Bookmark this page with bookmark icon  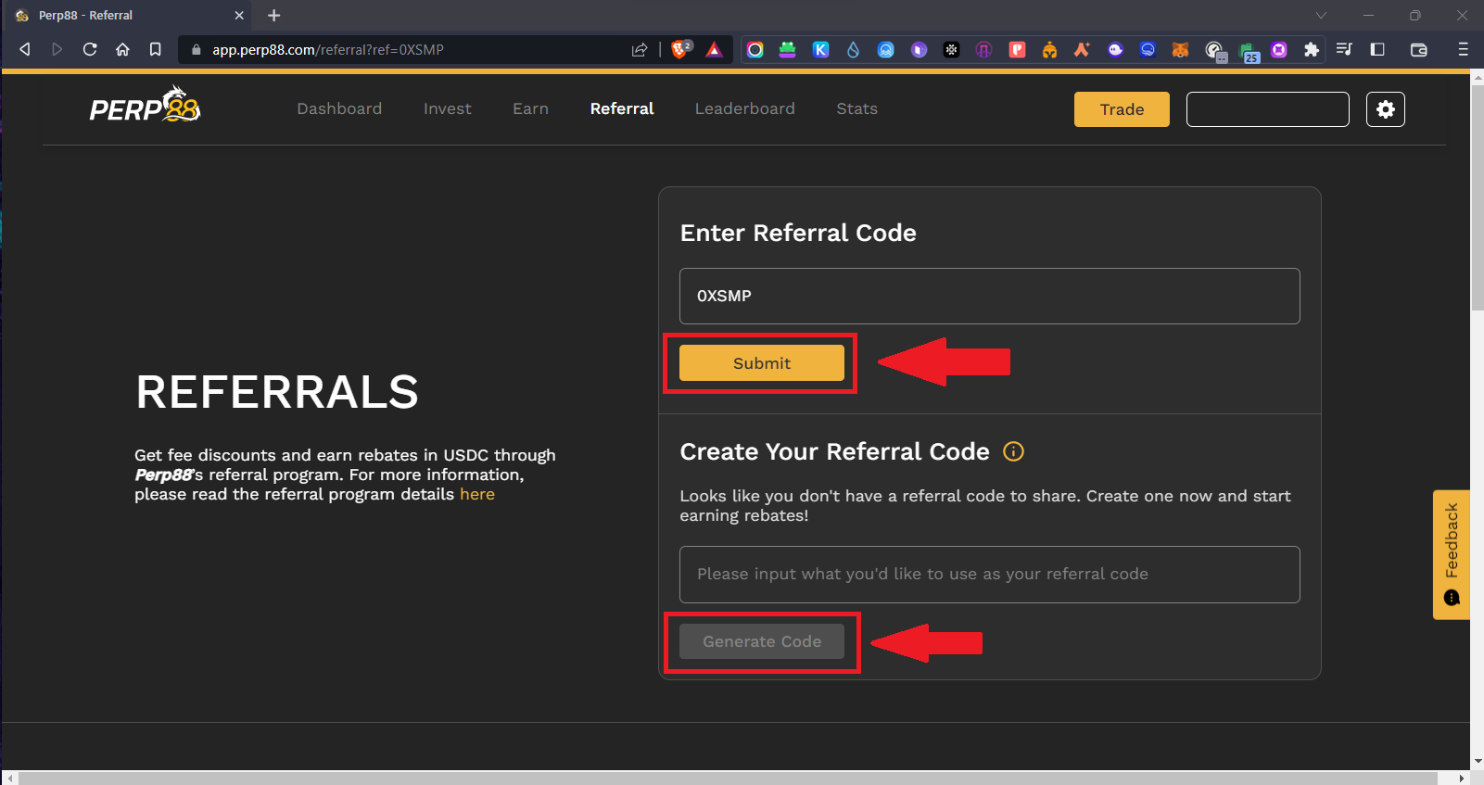[156, 49]
